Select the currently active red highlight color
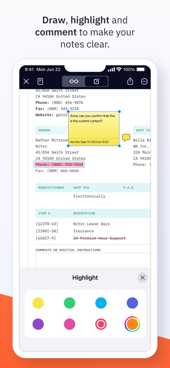Viewport: 170px width, 368px height. [x=101, y=324]
